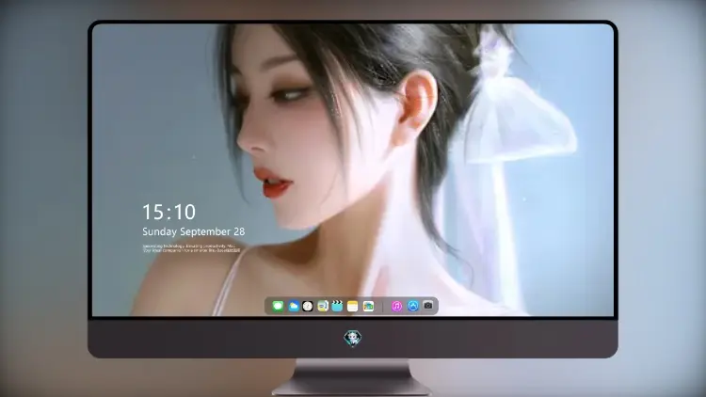The height and width of the screenshot is (397, 706).
Task: Click the Sunday September 28 date text
Action: [x=194, y=231]
